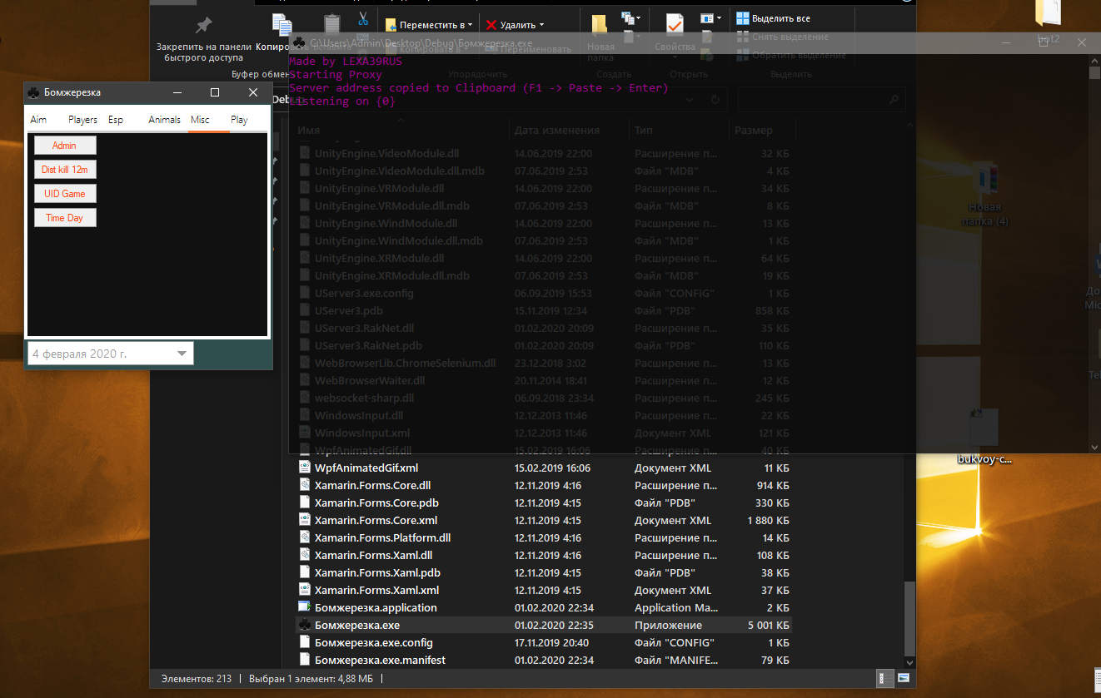The image size is (1101, 698).
Task: Click the Новая папка folder icon
Action: click(599, 26)
